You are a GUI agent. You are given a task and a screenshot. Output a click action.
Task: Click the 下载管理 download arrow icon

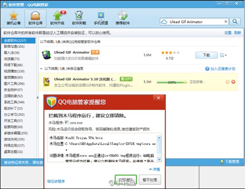point(222,162)
